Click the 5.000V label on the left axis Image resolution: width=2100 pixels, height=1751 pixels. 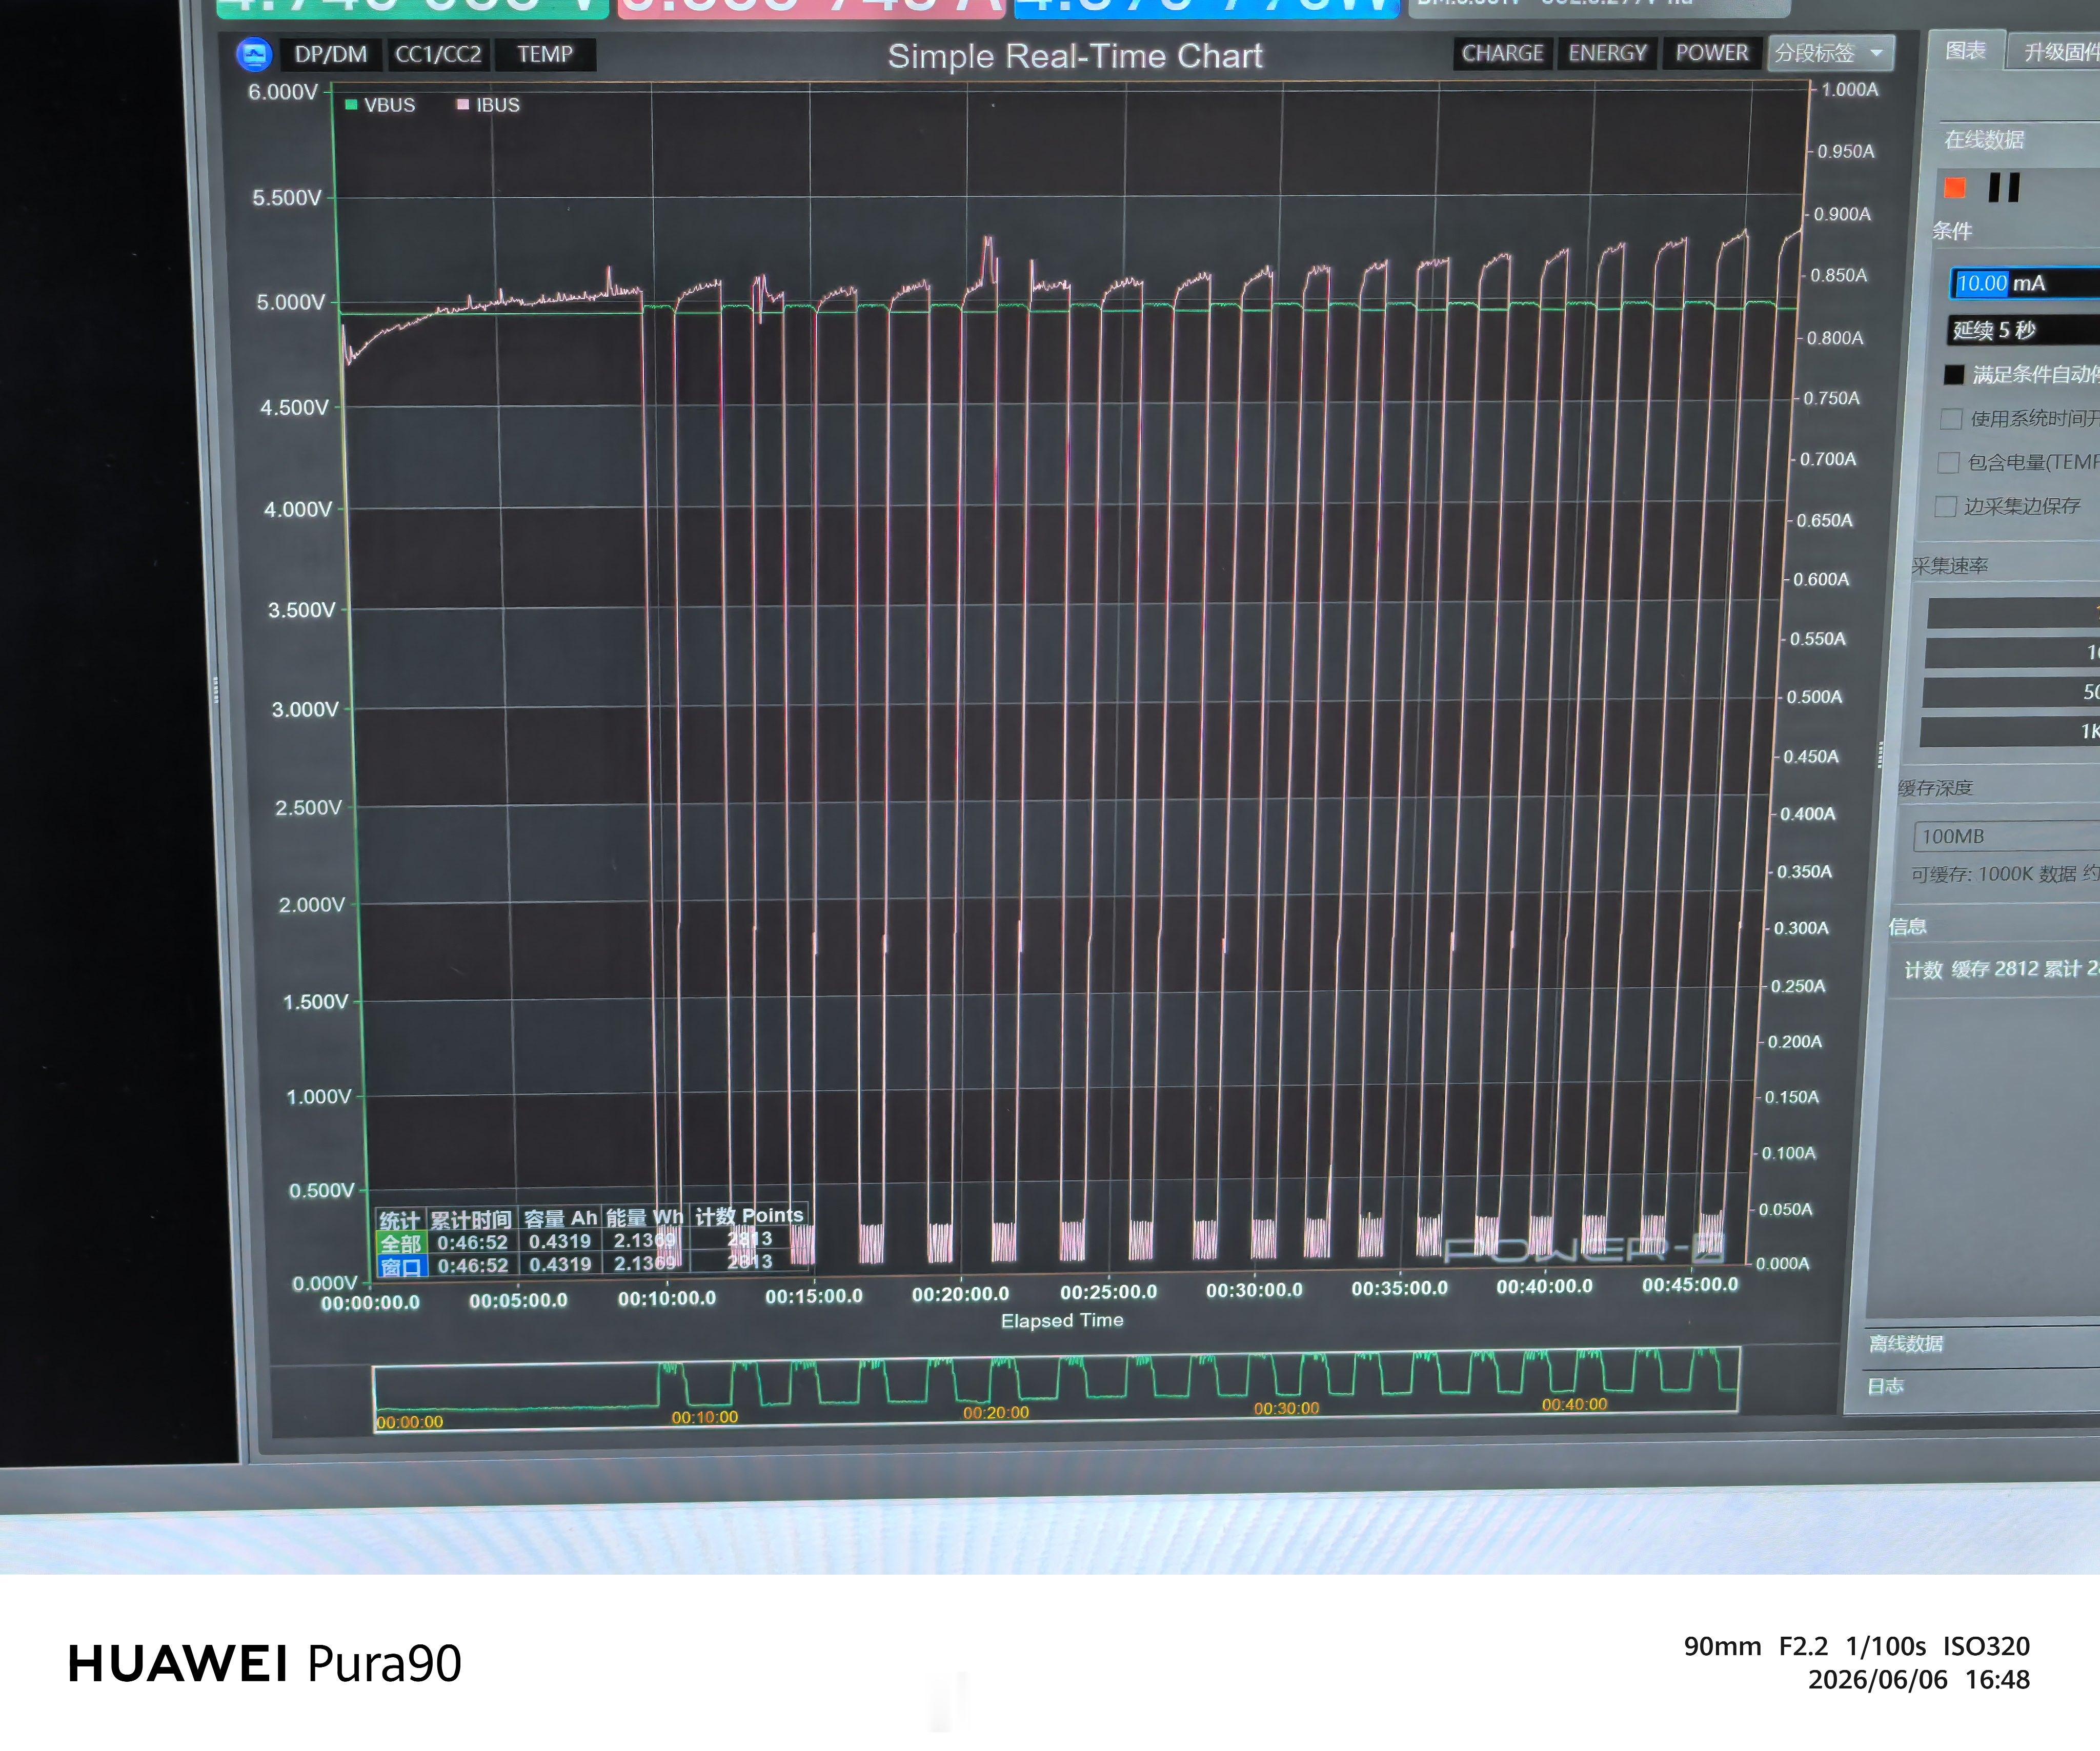pyautogui.click(x=291, y=302)
